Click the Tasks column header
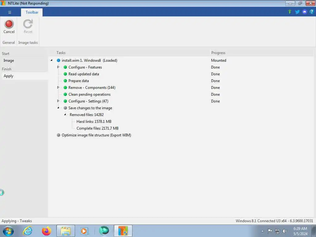This screenshot has width=316, height=237. tap(61, 52)
